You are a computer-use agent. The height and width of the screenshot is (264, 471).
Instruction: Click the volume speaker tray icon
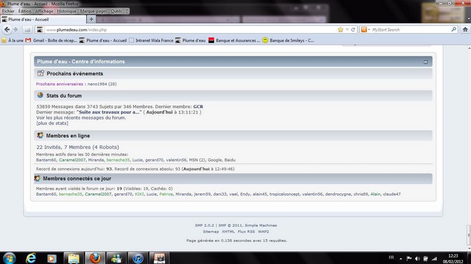(417, 259)
